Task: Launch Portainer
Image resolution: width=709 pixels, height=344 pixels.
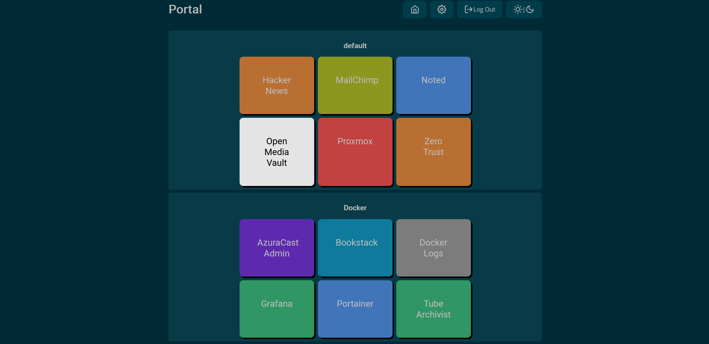Action: tap(355, 309)
